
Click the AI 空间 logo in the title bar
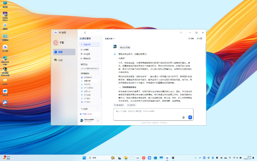56,32
